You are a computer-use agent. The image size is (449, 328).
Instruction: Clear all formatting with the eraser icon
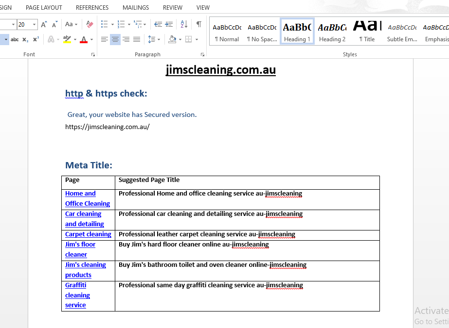coord(90,24)
